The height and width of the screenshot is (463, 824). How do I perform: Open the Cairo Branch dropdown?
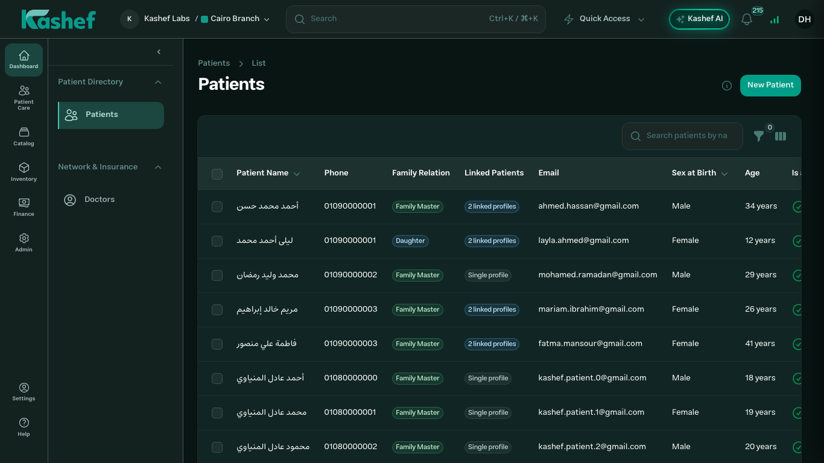(x=235, y=19)
